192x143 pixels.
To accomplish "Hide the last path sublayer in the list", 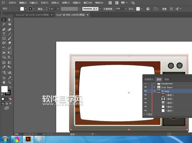I will [x=145, y=110].
